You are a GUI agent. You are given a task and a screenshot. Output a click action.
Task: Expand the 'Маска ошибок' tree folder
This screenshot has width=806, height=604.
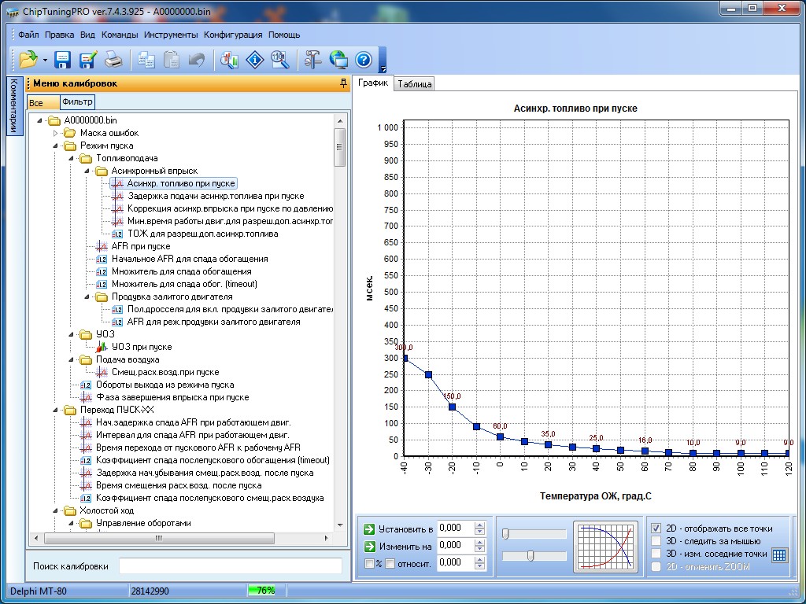point(56,133)
